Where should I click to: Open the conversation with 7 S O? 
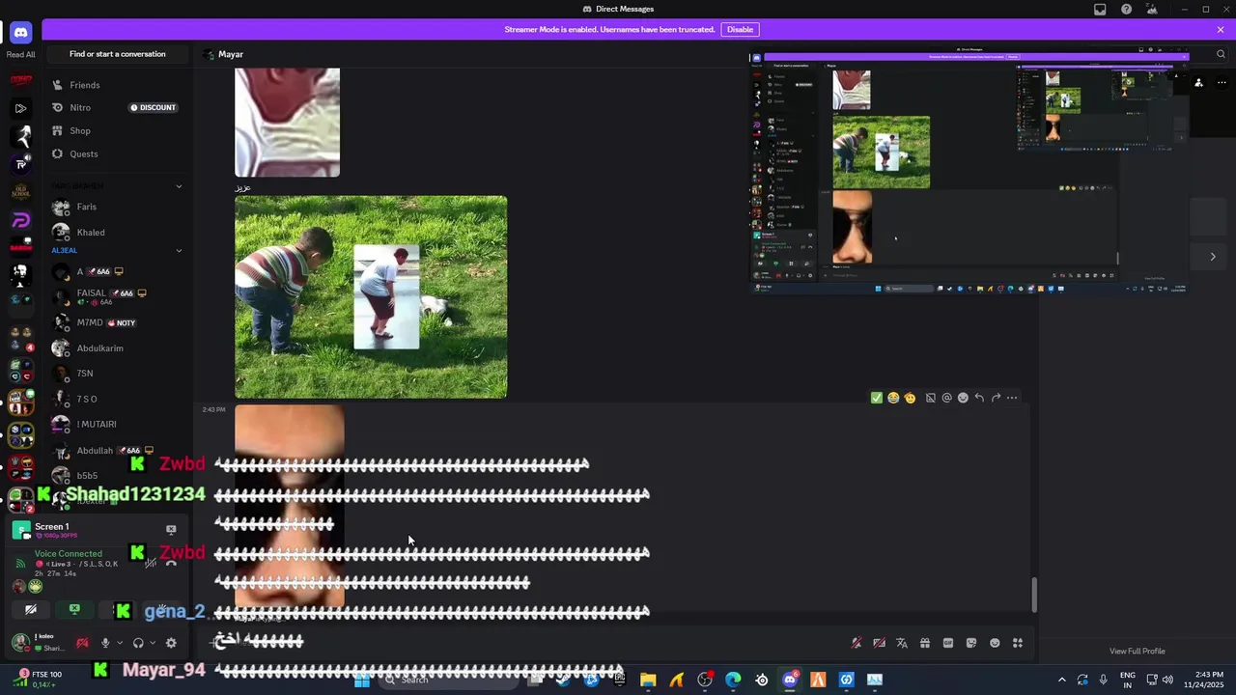pos(118,400)
